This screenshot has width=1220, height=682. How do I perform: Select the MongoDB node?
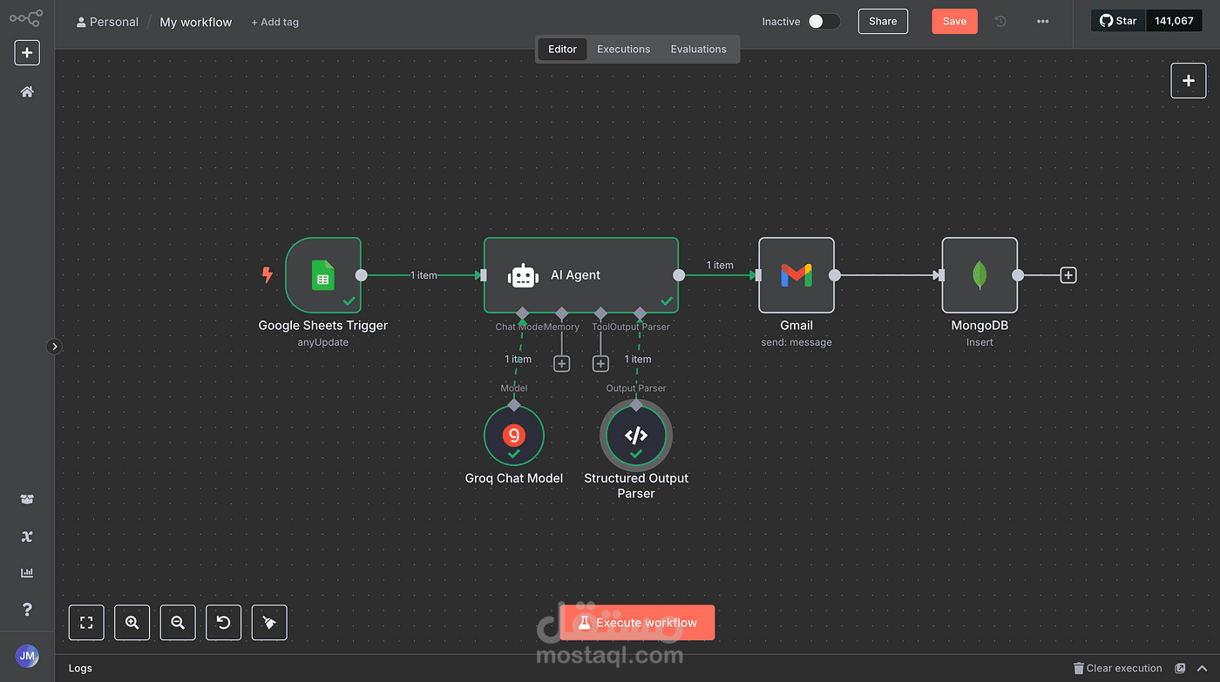tap(979, 275)
